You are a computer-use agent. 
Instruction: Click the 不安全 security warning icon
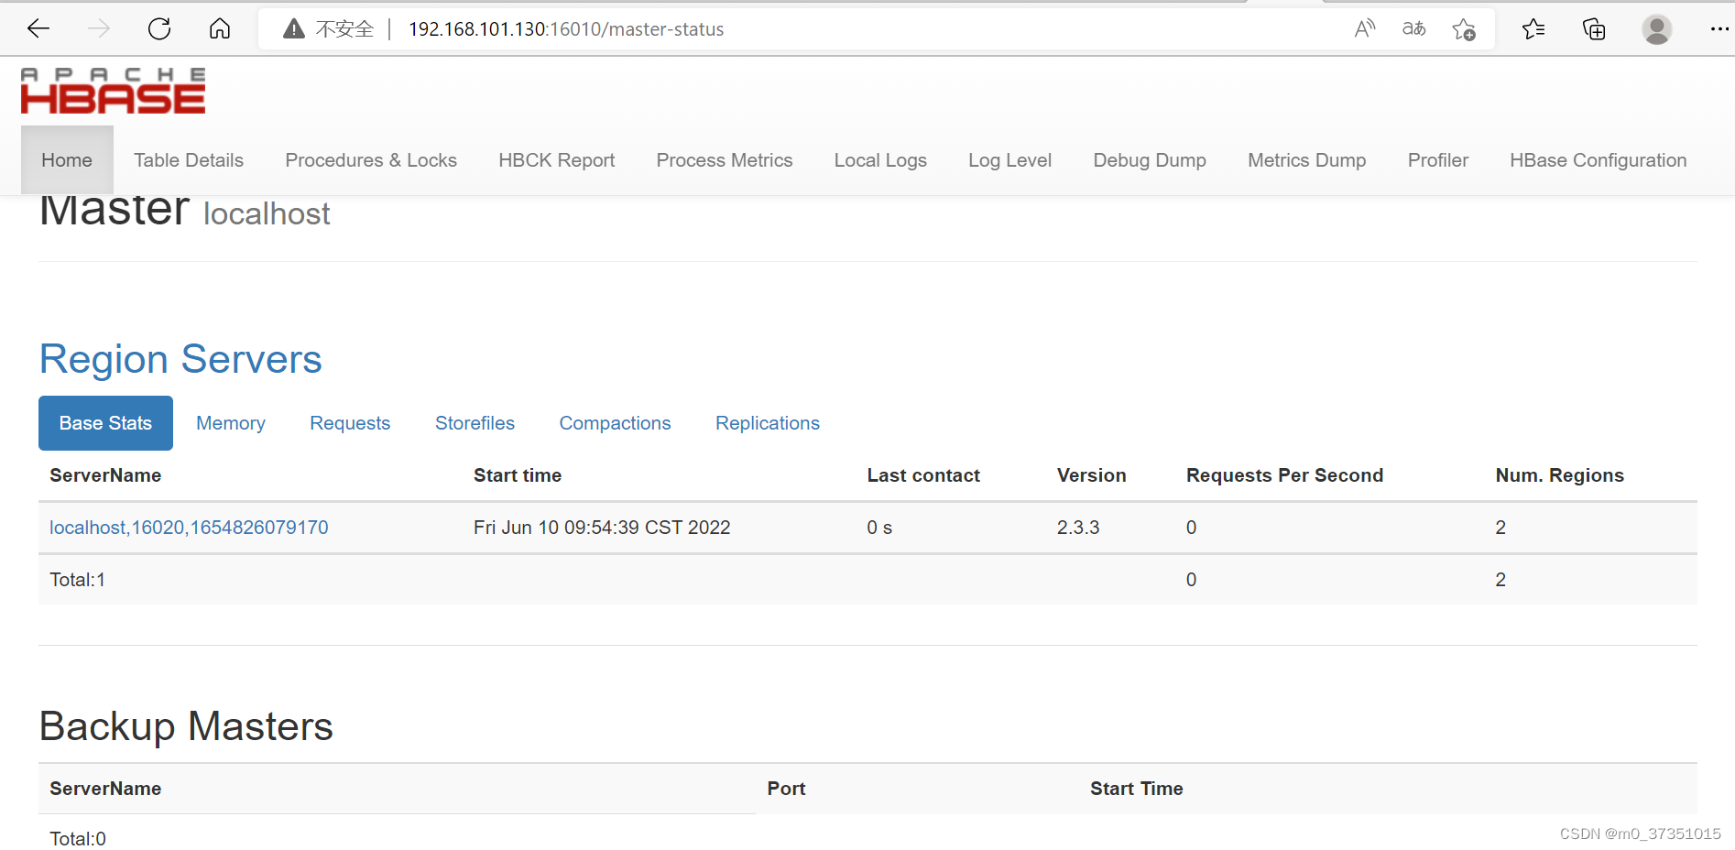click(293, 28)
